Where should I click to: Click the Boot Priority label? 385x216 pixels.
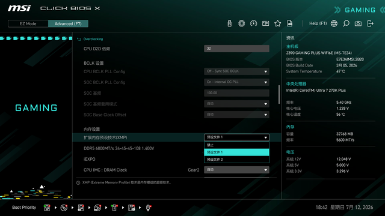24,208
